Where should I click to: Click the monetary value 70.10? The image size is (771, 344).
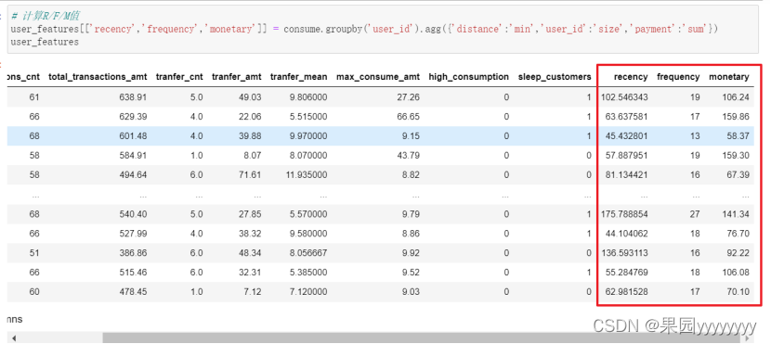tap(738, 292)
